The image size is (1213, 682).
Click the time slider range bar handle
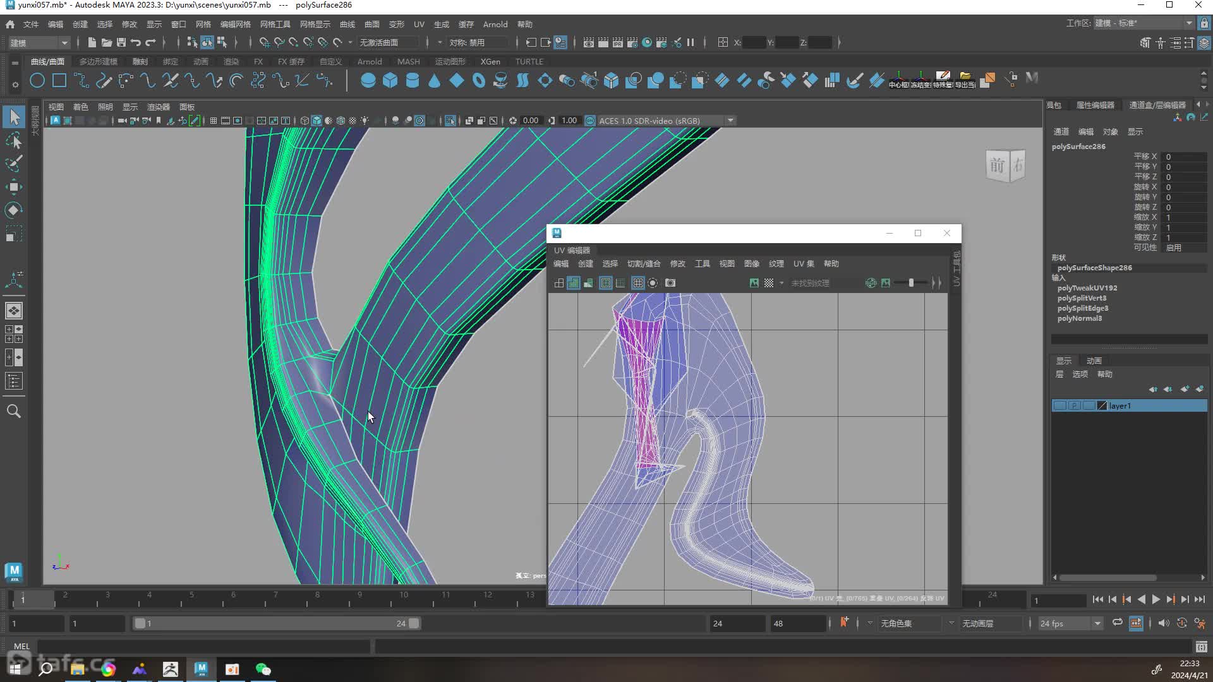pyautogui.click(x=414, y=623)
